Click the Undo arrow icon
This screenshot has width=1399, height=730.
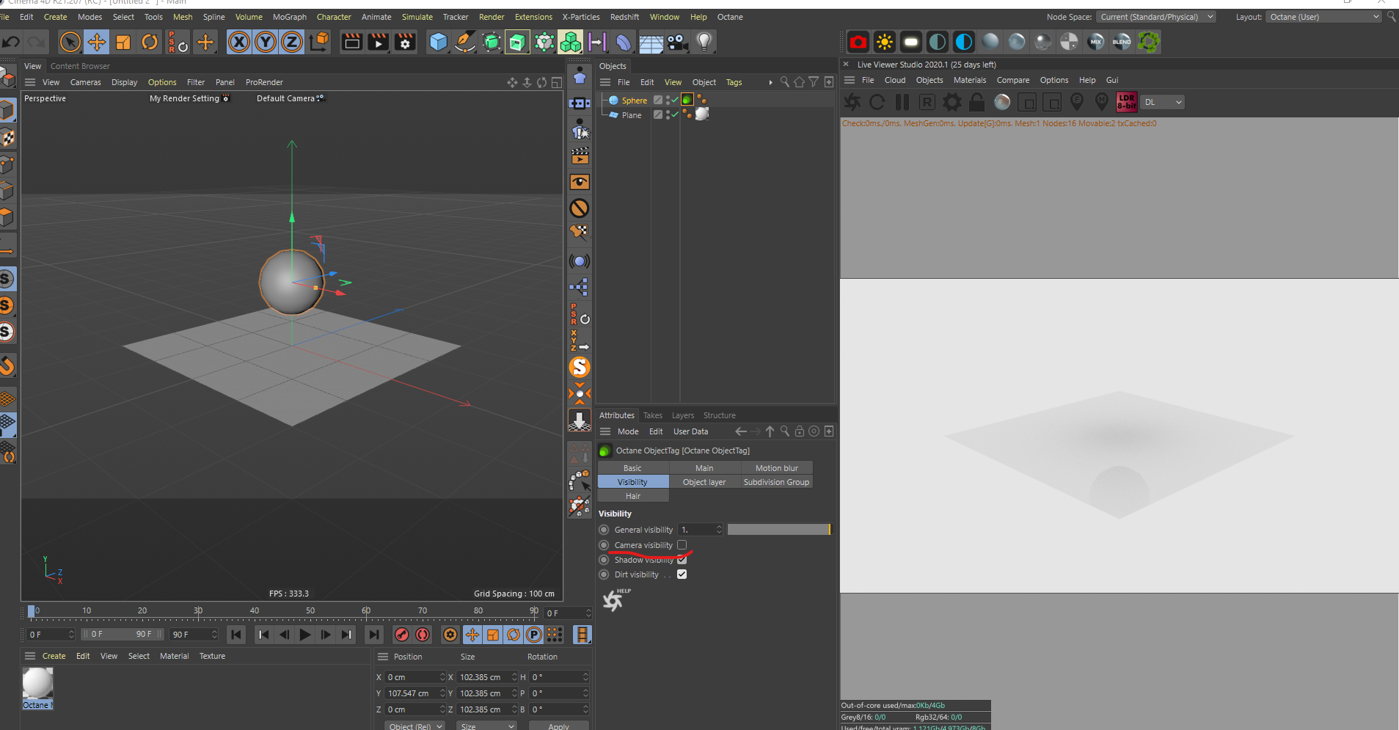point(11,42)
